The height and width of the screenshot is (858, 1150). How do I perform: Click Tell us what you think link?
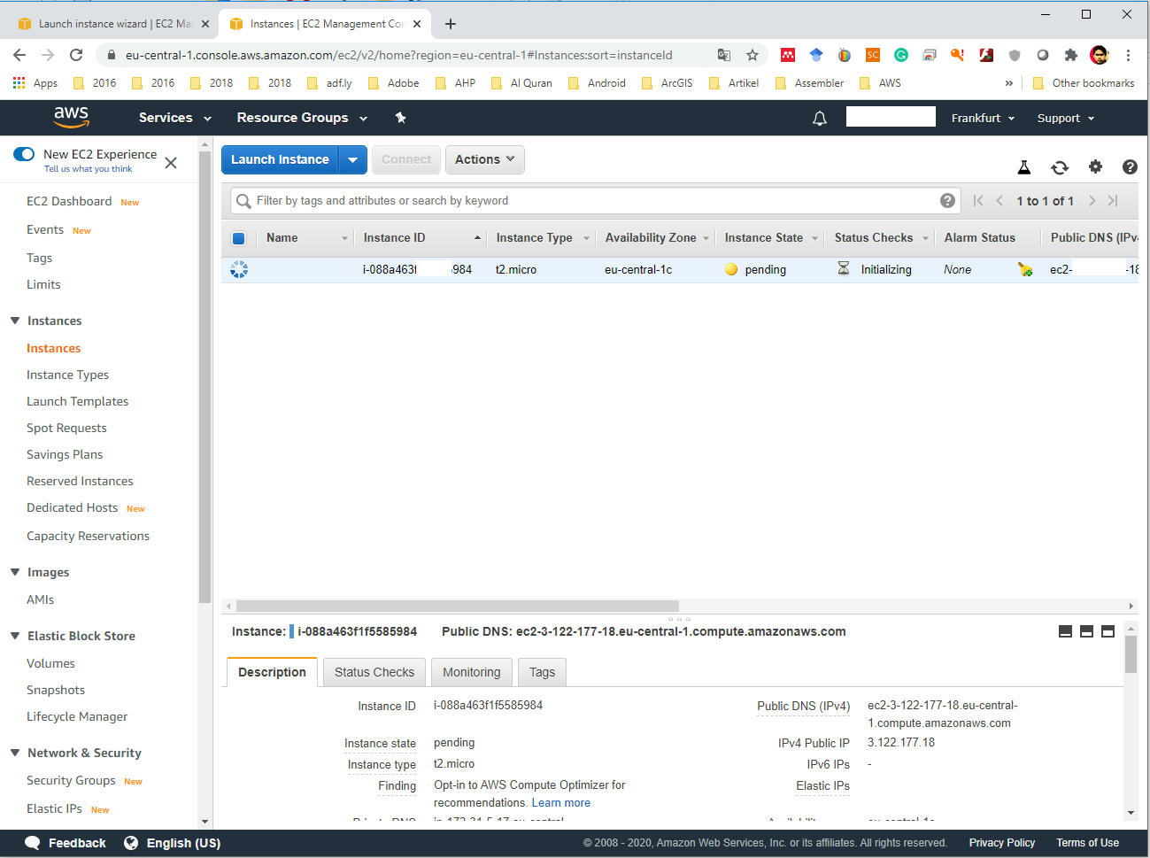88,169
